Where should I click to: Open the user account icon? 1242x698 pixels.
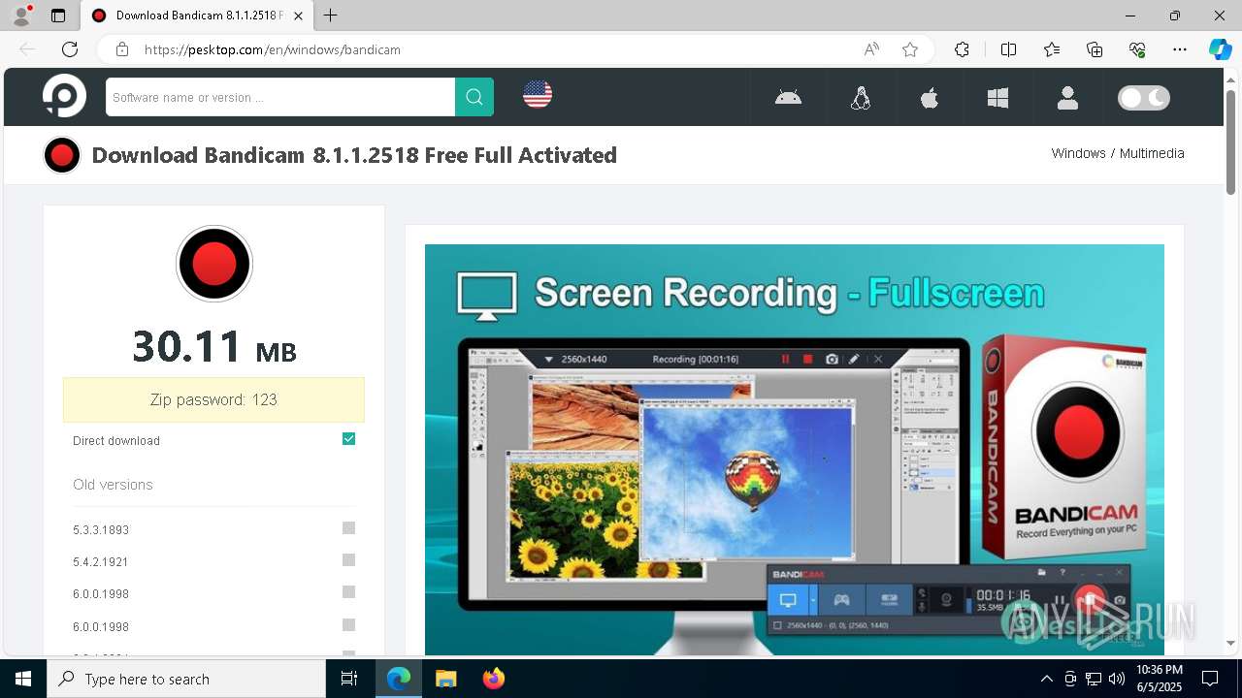click(x=1067, y=97)
